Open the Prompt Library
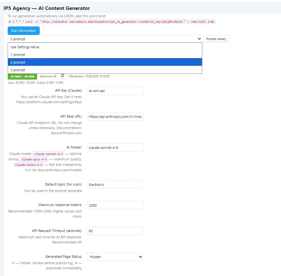This screenshot has width=281, height=276. [216, 39]
